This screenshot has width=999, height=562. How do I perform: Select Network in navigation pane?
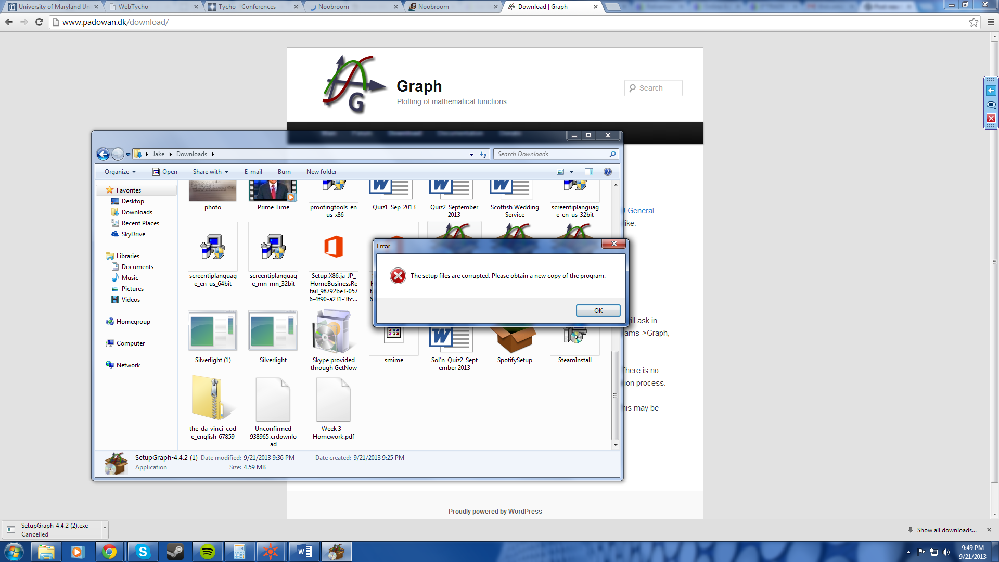pyautogui.click(x=128, y=365)
